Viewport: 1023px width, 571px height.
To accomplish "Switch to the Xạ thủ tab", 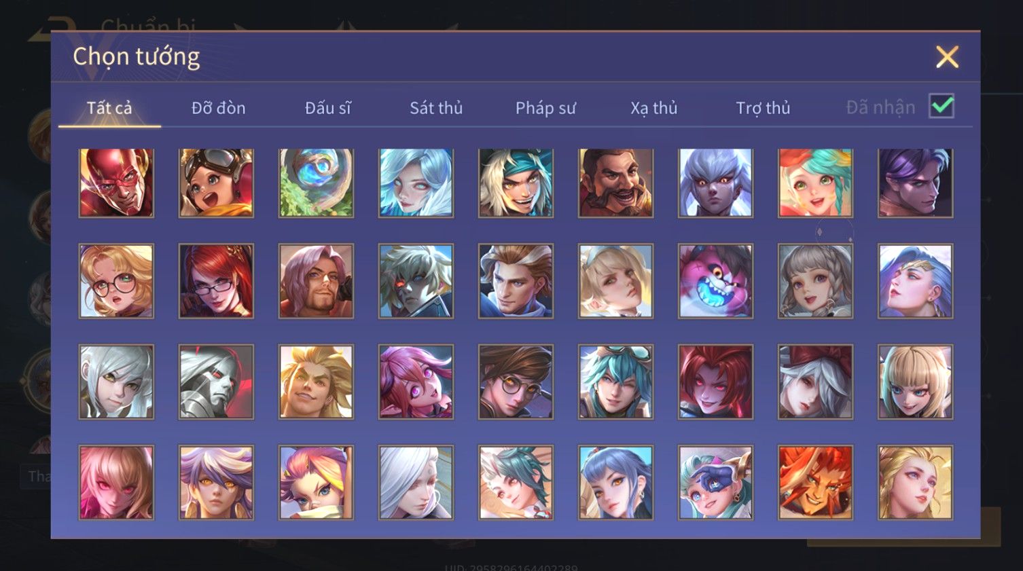I will (654, 108).
